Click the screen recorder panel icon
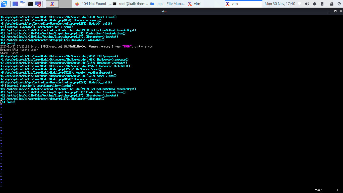The width and height of the screenshot is (343, 193). pyautogui.click(x=38, y=4)
